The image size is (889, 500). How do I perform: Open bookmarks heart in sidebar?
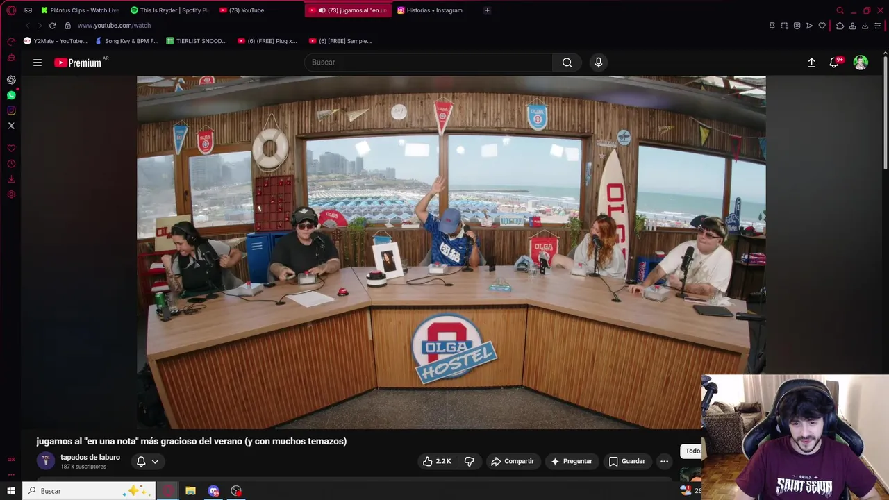point(11,149)
